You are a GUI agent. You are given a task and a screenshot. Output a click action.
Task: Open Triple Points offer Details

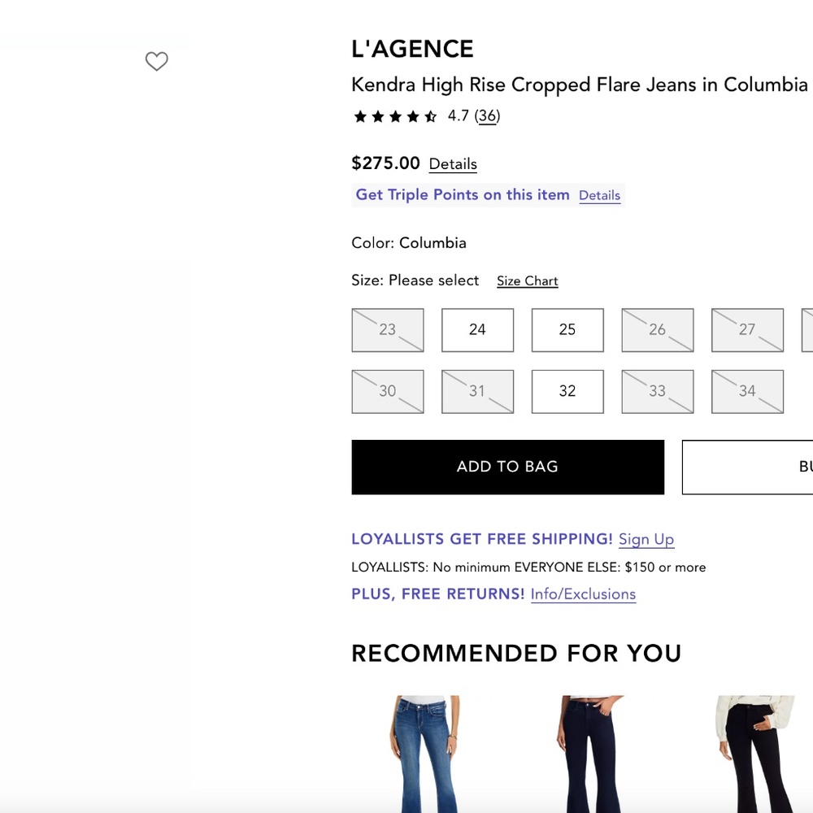point(599,195)
